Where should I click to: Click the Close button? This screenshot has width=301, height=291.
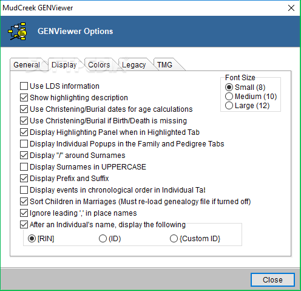click(272, 279)
